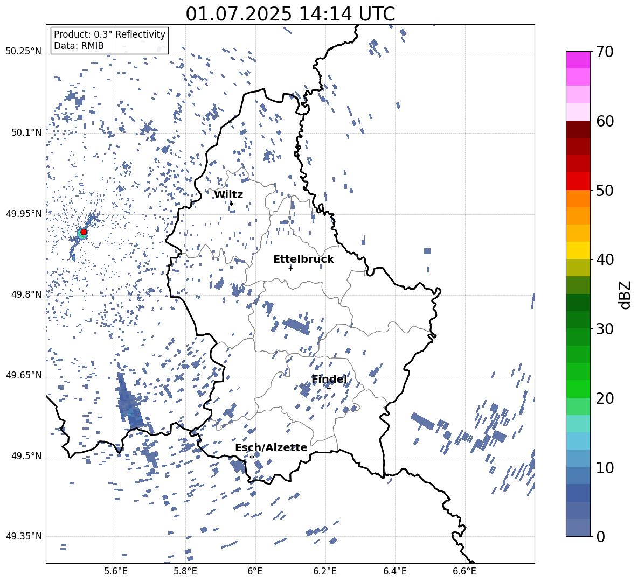Click the dBZ colorbar axis label
The image size is (638, 582).
click(626, 294)
